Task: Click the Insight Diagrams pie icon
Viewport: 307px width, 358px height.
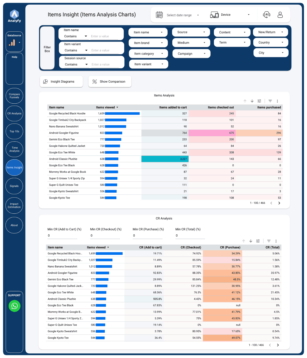Action: click(x=46, y=82)
